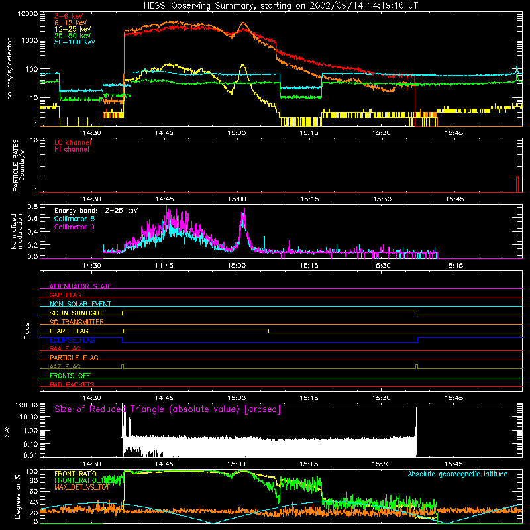Image resolution: width=530 pixels, height=530 pixels.
Task: Select the Collimator 8 legend entry
Action: point(74,219)
